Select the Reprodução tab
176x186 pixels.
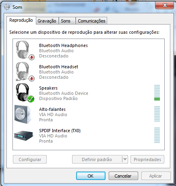point(21,20)
